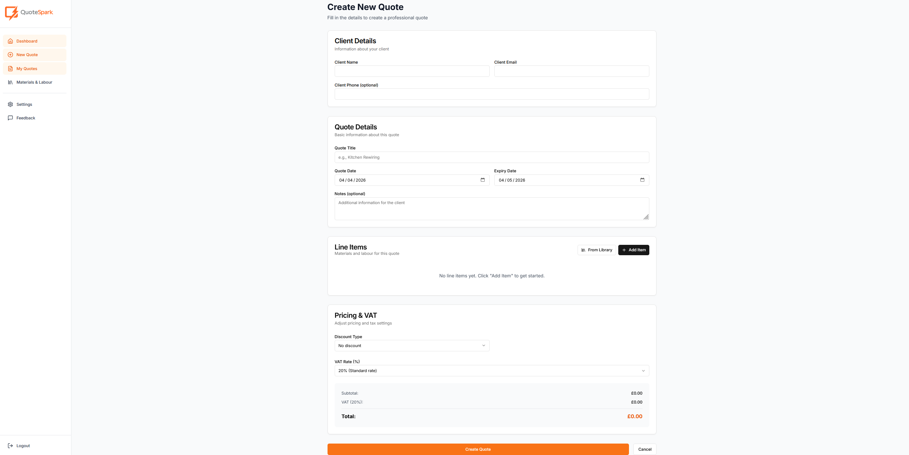Focus the Quote Title input

pyautogui.click(x=491, y=157)
